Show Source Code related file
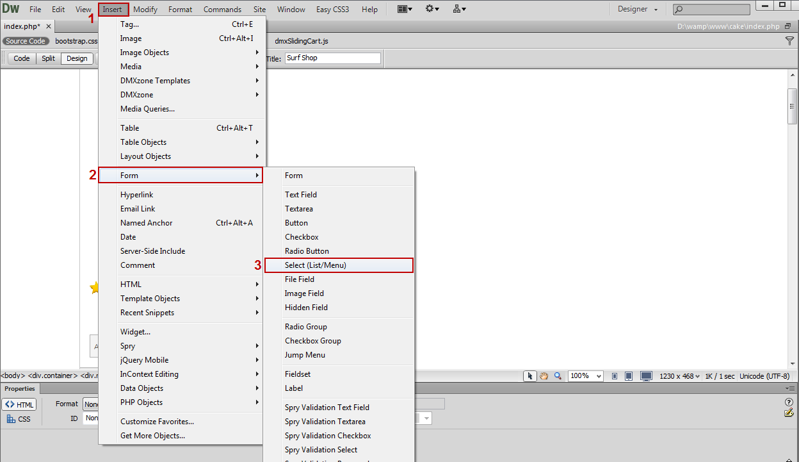 tap(26, 41)
